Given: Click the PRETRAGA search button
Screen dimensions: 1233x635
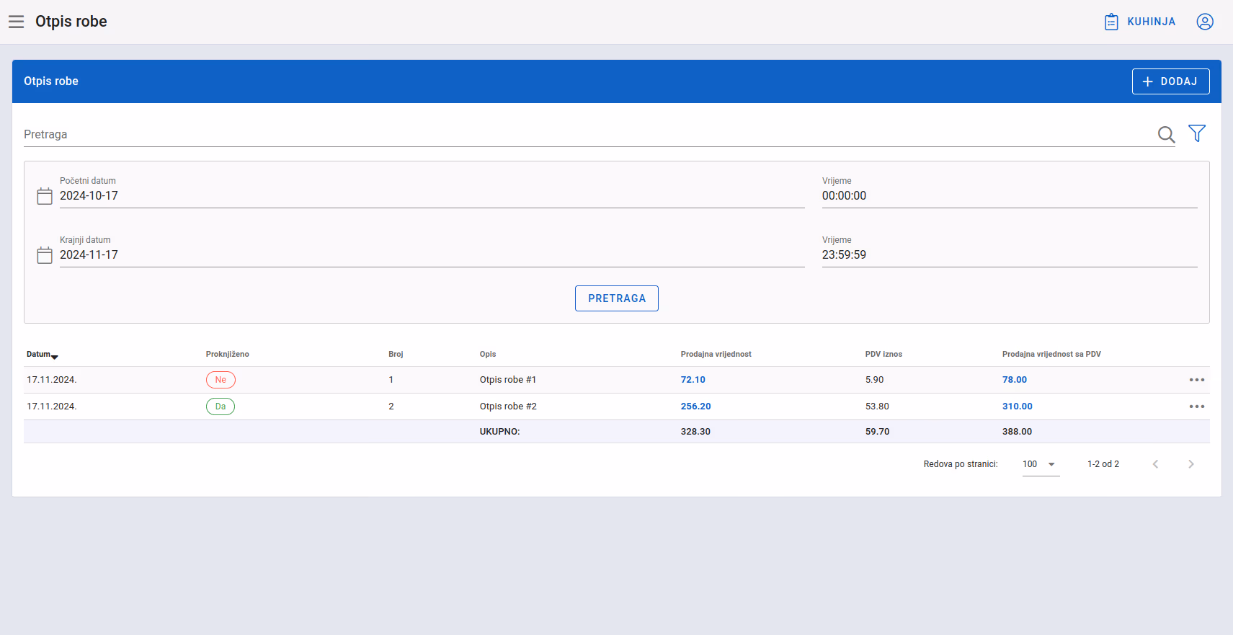Looking at the screenshot, I should tap(617, 298).
